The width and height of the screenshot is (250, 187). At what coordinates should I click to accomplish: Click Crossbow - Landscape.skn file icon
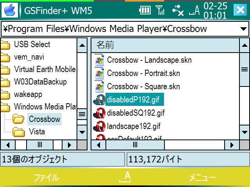[99, 60]
